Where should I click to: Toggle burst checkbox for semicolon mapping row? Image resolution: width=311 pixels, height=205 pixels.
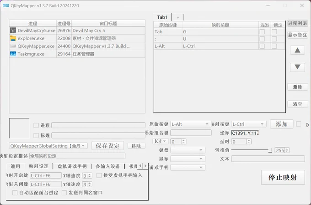262,39
